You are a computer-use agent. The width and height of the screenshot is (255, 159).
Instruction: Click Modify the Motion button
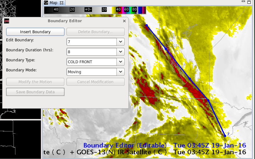click(35, 82)
